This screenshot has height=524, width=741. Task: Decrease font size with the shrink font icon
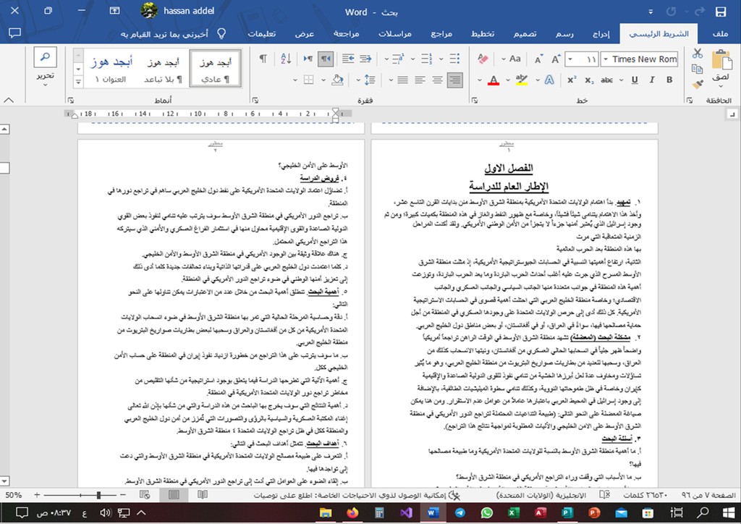coord(538,59)
